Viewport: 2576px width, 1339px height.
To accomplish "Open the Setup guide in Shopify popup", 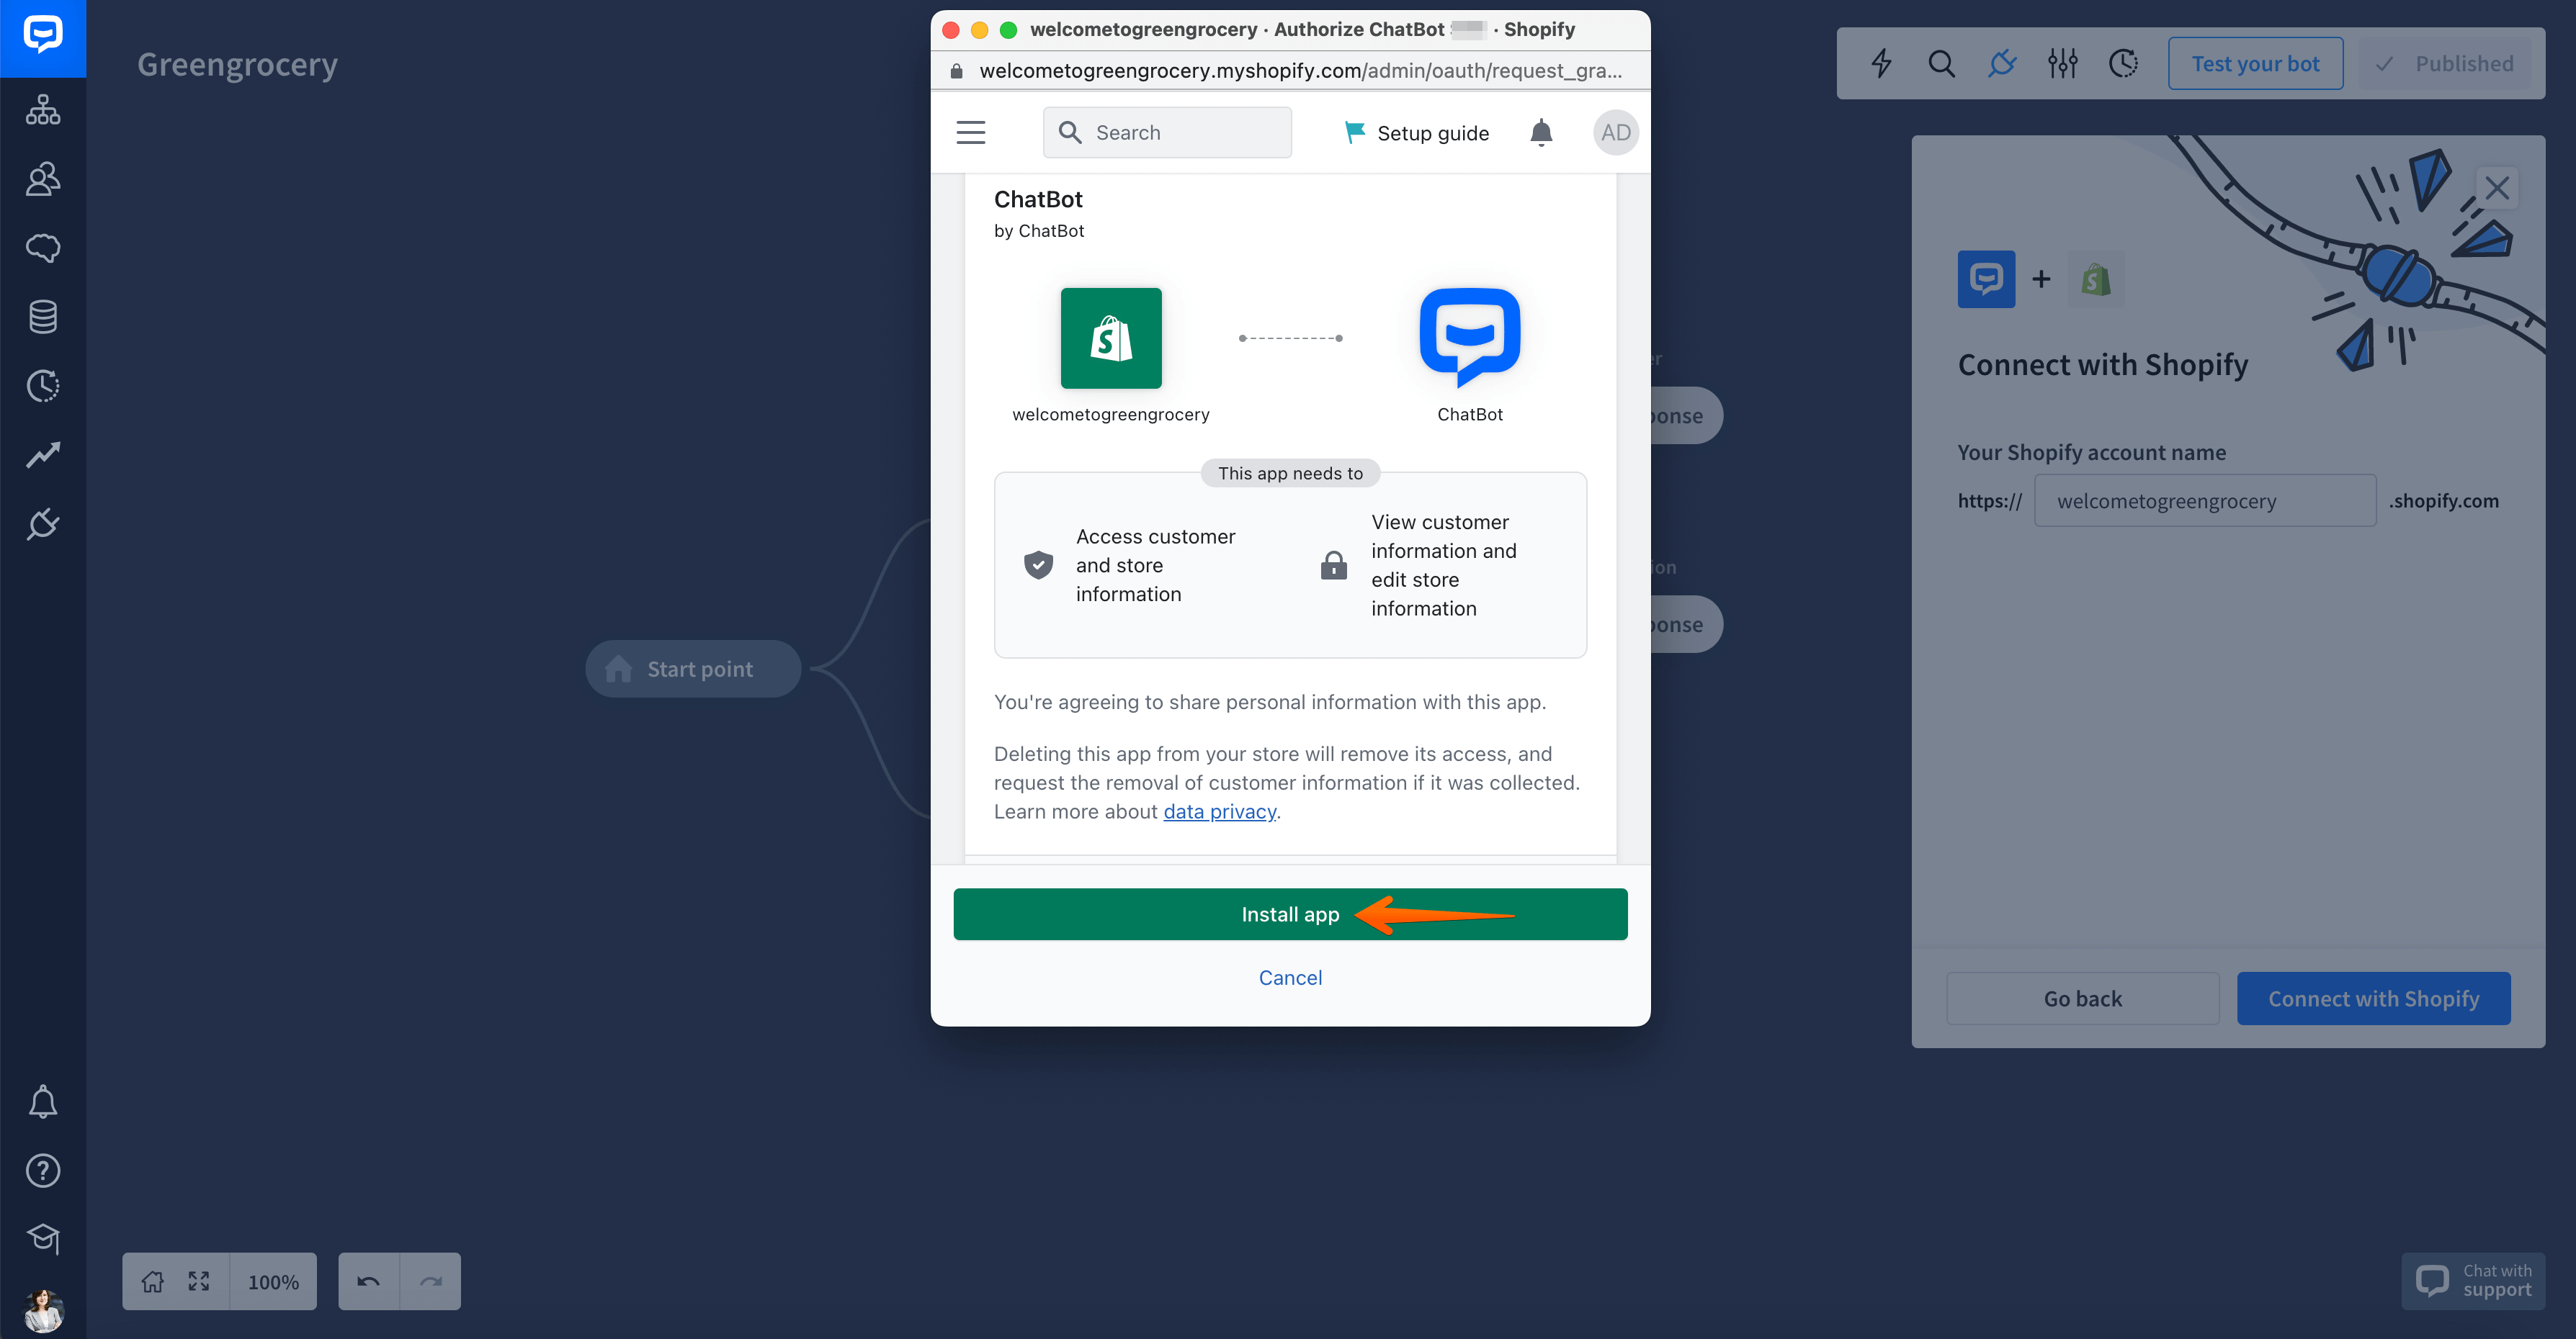I will point(1417,133).
